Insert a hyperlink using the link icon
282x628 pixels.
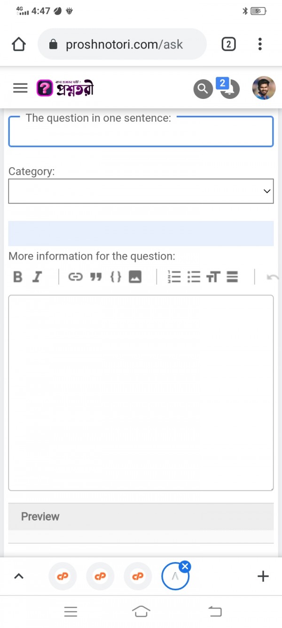(x=75, y=277)
